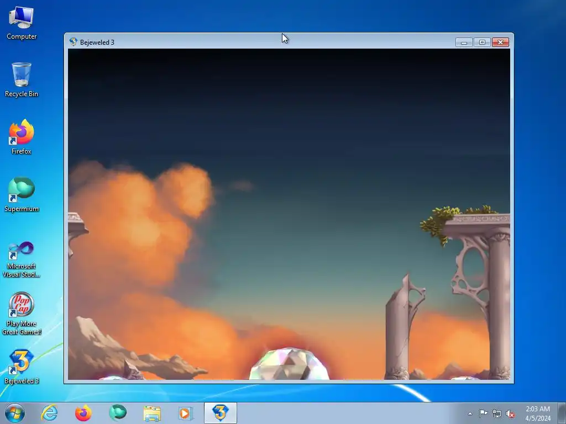This screenshot has width=566, height=424.
Task: Click the muted volume tray icon
Action: 510,414
